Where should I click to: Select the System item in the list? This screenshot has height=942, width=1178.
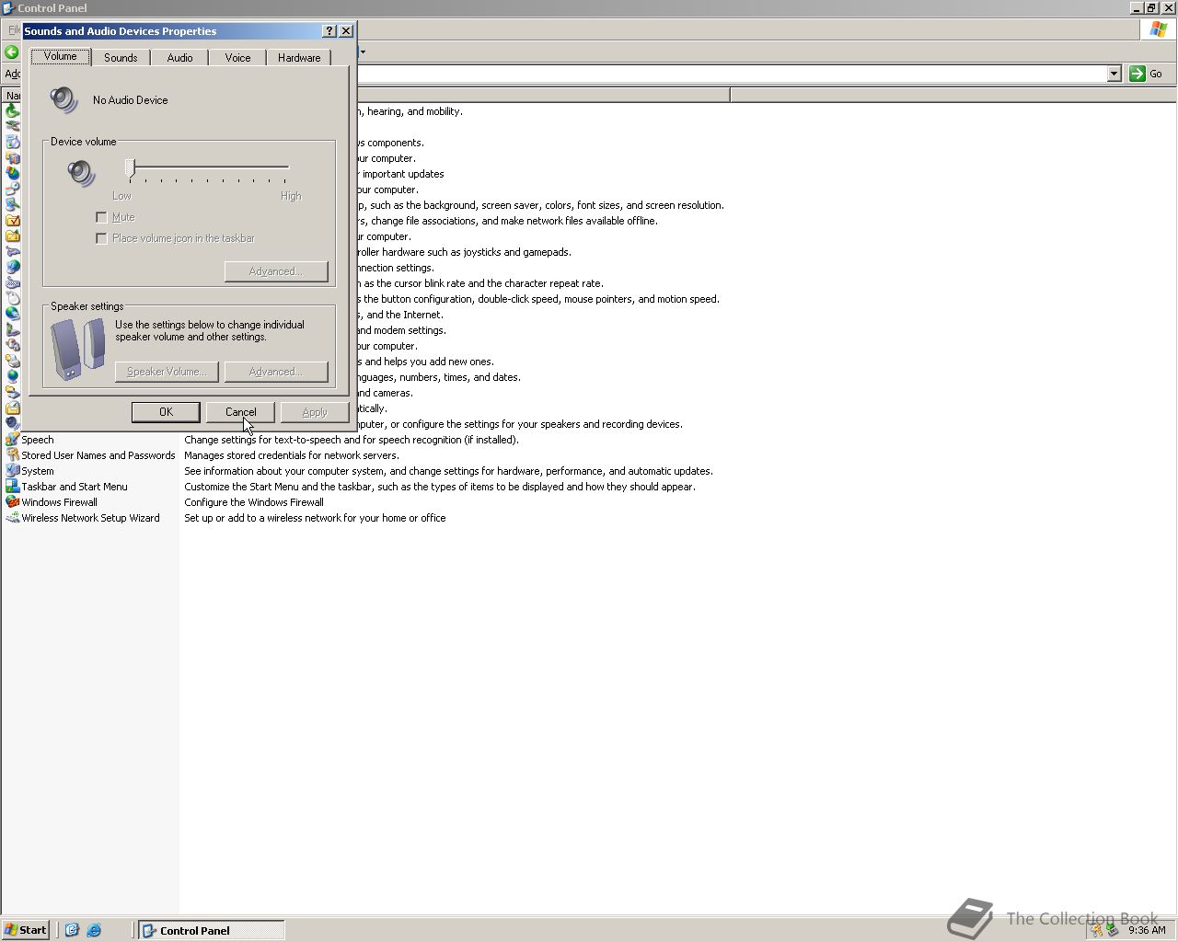point(38,471)
